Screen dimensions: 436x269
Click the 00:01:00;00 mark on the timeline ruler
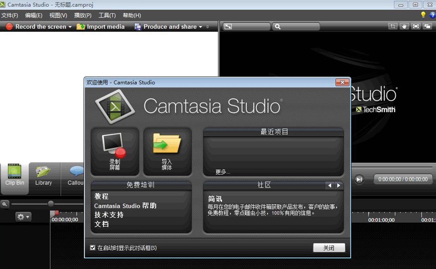(381, 220)
